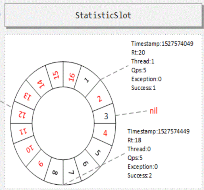This screenshot has height=190, width=204.
Task: Select ring segment numbered 13
Action: pyautogui.click(x=27, y=97)
